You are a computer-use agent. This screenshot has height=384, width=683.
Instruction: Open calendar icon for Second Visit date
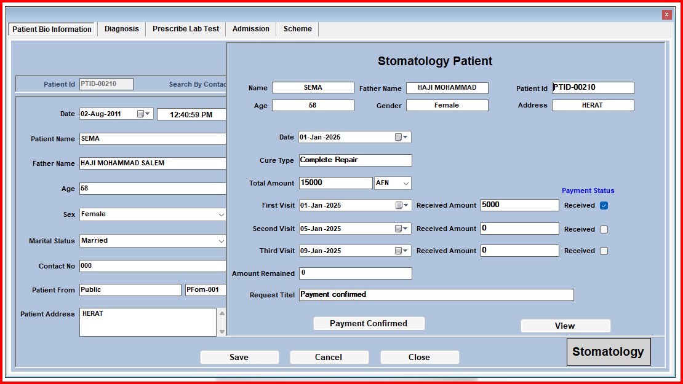click(x=398, y=229)
